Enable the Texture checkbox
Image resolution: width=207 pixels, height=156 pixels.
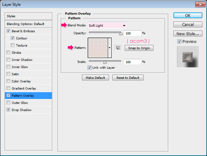tap(12, 45)
